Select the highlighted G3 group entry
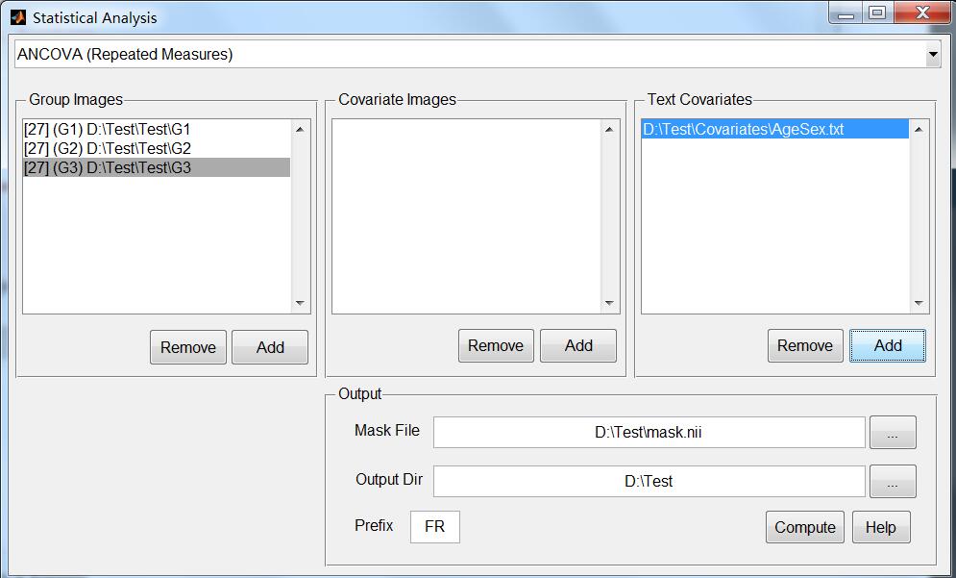956x578 pixels. coord(156,167)
